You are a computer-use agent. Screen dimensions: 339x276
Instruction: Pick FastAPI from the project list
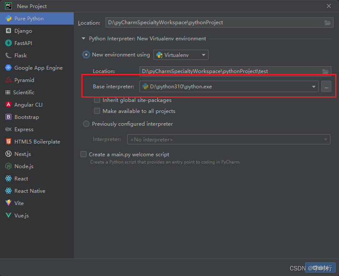point(37,43)
